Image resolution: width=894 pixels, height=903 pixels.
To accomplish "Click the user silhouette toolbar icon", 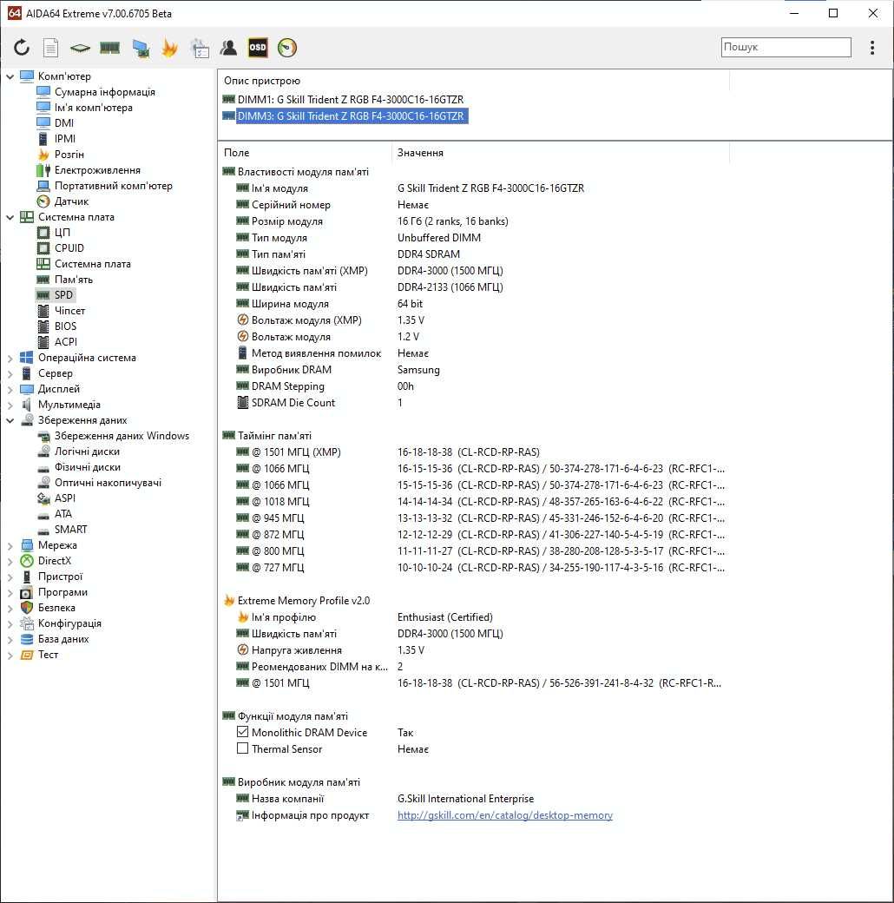I will tap(228, 48).
